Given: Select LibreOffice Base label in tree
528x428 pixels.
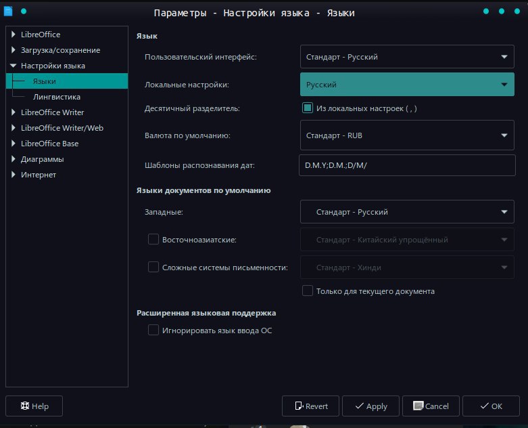Looking at the screenshot, I should 49,144.
